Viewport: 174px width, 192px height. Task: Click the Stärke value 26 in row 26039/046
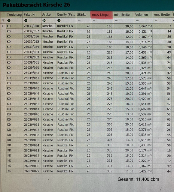point(89,83)
